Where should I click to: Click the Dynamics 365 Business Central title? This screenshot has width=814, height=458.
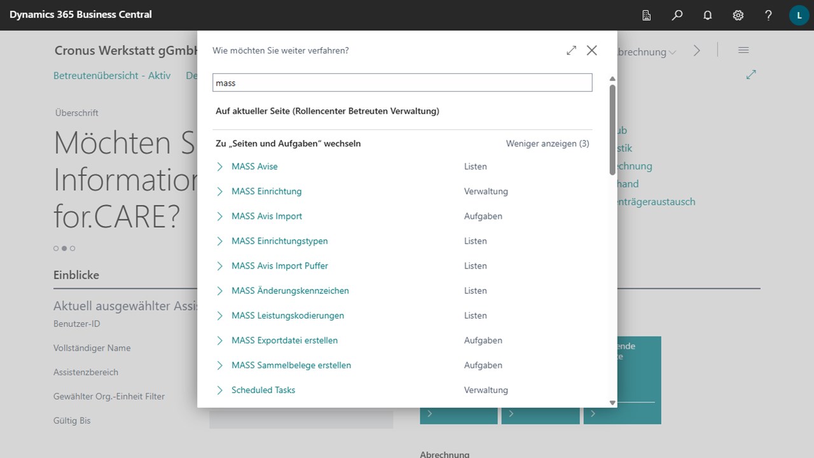pyautogui.click(x=81, y=14)
